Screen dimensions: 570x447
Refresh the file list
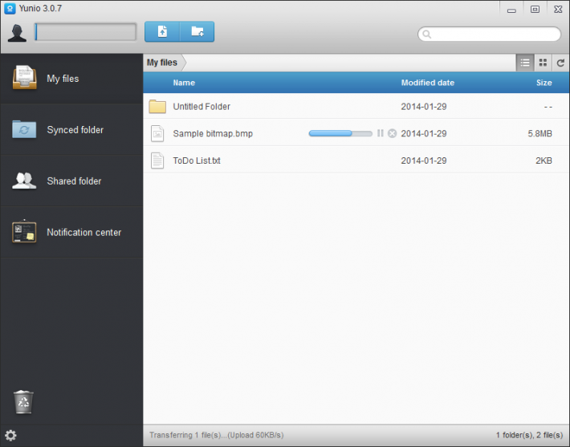[560, 63]
